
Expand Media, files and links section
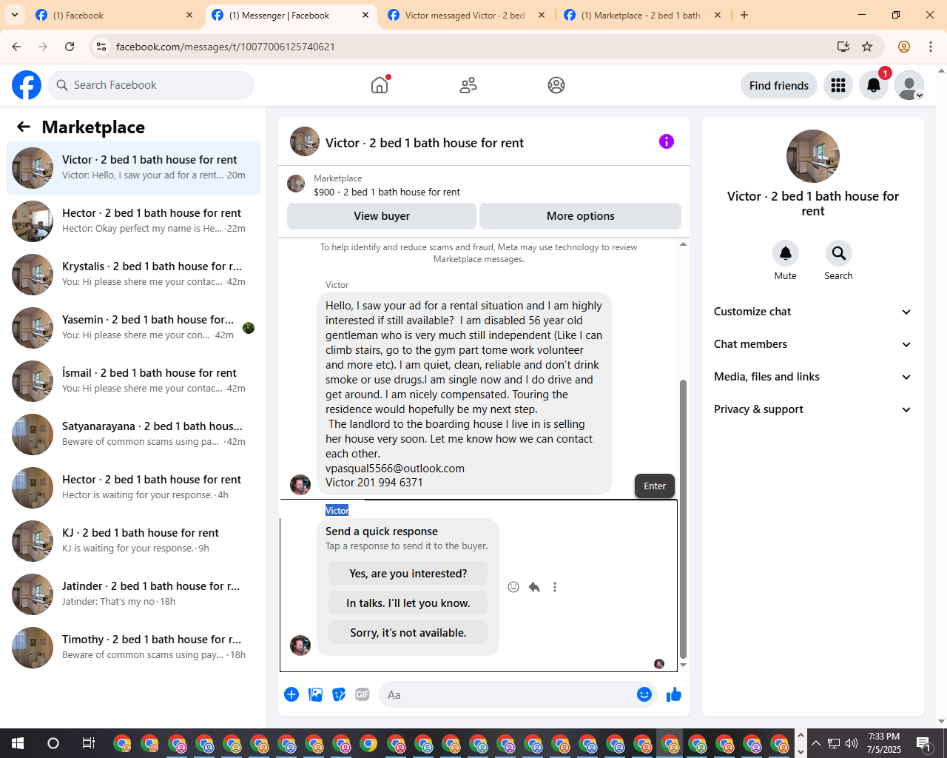(813, 377)
